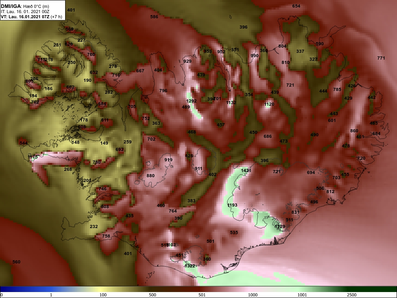This screenshot has width=397, height=298.
Task: Click the 758 value label
Action: 106,236
